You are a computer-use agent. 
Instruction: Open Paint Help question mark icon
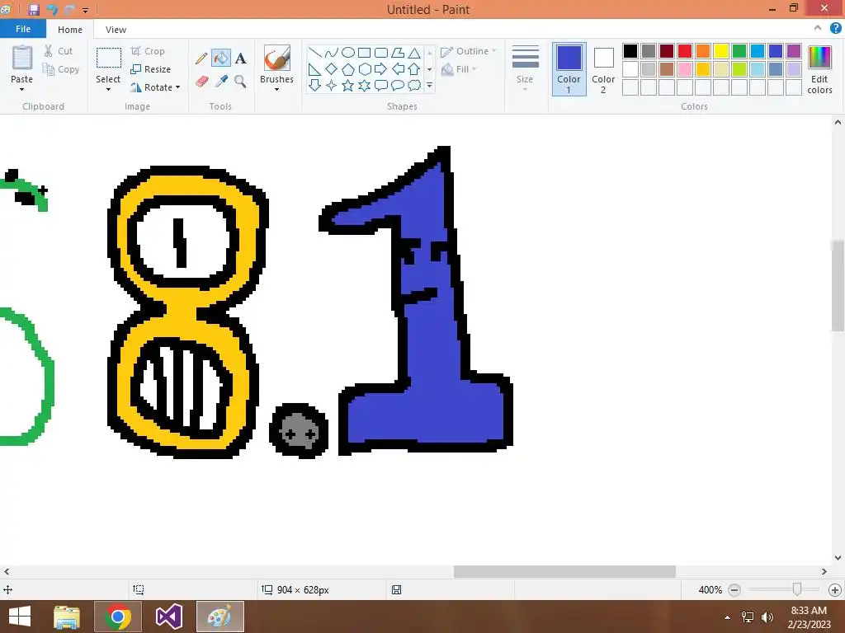[x=835, y=29]
